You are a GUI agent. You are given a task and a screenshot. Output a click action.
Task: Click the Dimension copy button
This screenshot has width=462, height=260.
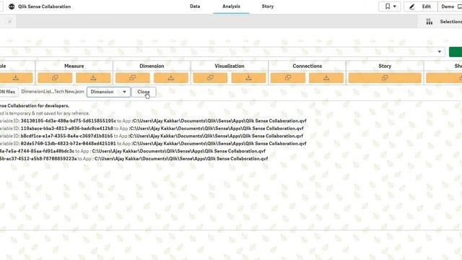tap(133, 78)
